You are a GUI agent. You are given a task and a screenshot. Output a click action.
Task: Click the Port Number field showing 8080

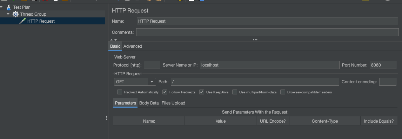click(x=383, y=65)
